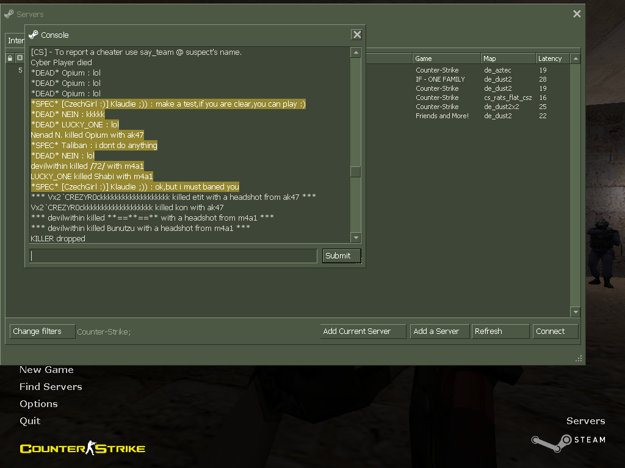This screenshot has width=625, height=468.
Task: Sort servers by password lock column icon
Action: coord(10,58)
